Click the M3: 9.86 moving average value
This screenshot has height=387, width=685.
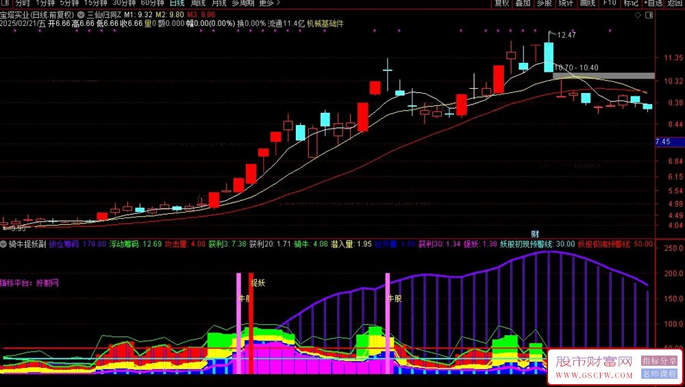(x=201, y=15)
